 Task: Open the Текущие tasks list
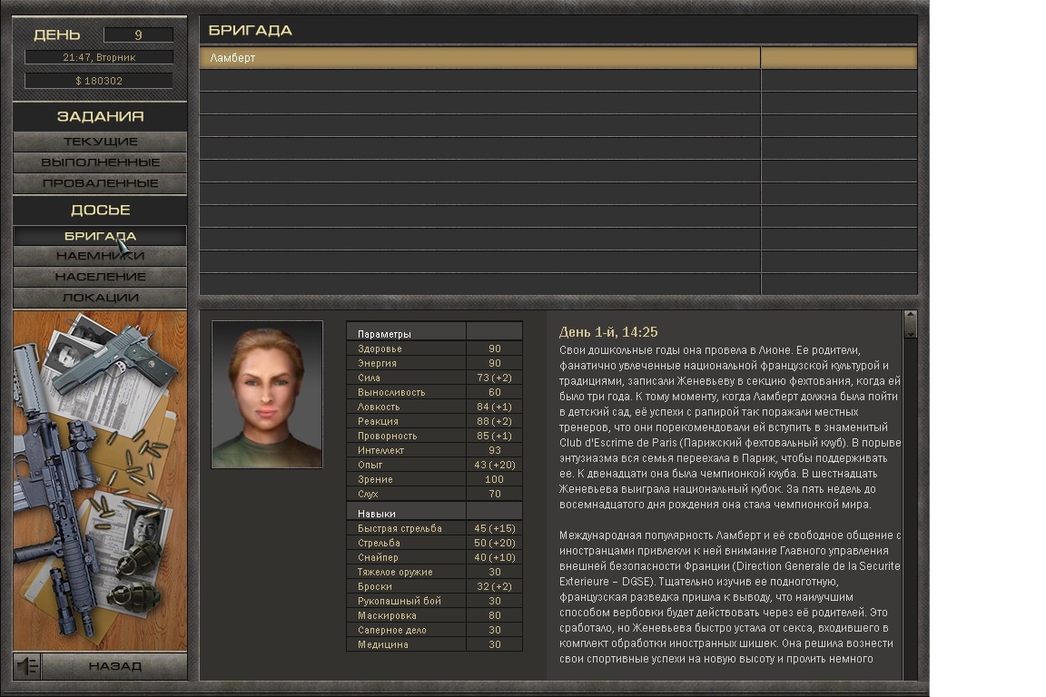(x=100, y=142)
